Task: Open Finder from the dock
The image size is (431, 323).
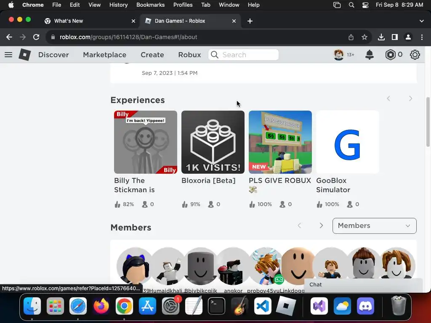Action: click(32, 306)
